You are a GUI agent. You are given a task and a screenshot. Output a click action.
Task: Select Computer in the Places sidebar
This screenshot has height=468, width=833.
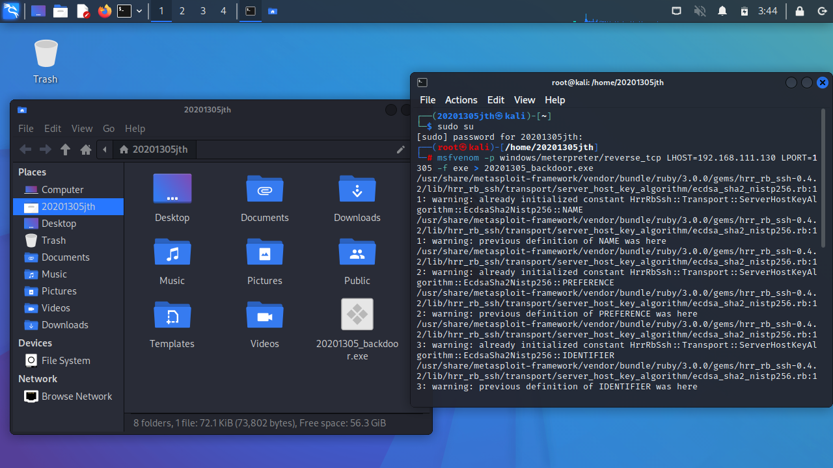tap(68, 190)
